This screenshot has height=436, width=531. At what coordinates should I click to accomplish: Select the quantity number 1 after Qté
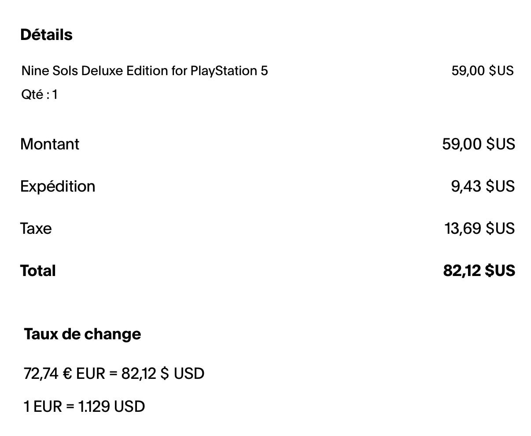55,94
